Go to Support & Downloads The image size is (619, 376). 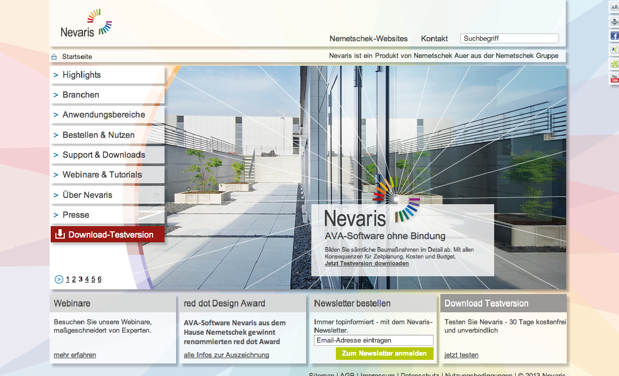tap(108, 155)
